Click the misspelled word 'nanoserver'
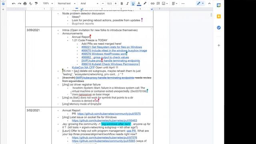Viewport: 256px width, 144px height. [x=85, y=94]
